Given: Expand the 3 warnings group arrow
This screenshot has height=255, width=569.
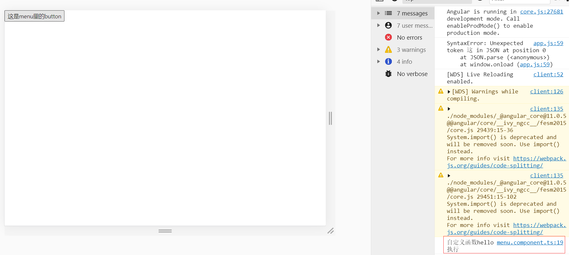Looking at the screenshot, I should click(x=379, y=50).
